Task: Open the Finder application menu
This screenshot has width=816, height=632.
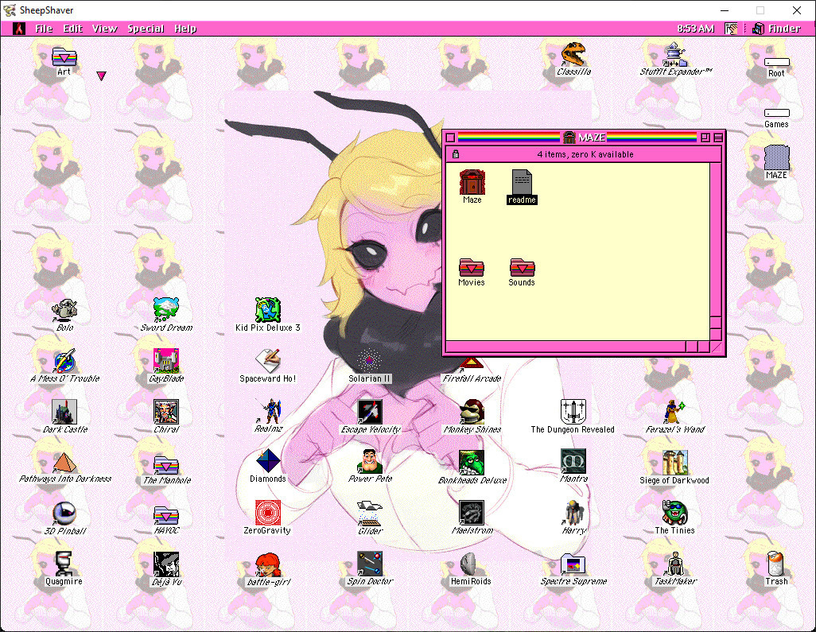Action: (776, 29)
